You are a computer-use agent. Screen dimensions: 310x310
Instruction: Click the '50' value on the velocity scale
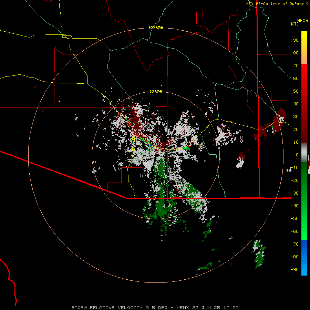[x=296, y=91]
